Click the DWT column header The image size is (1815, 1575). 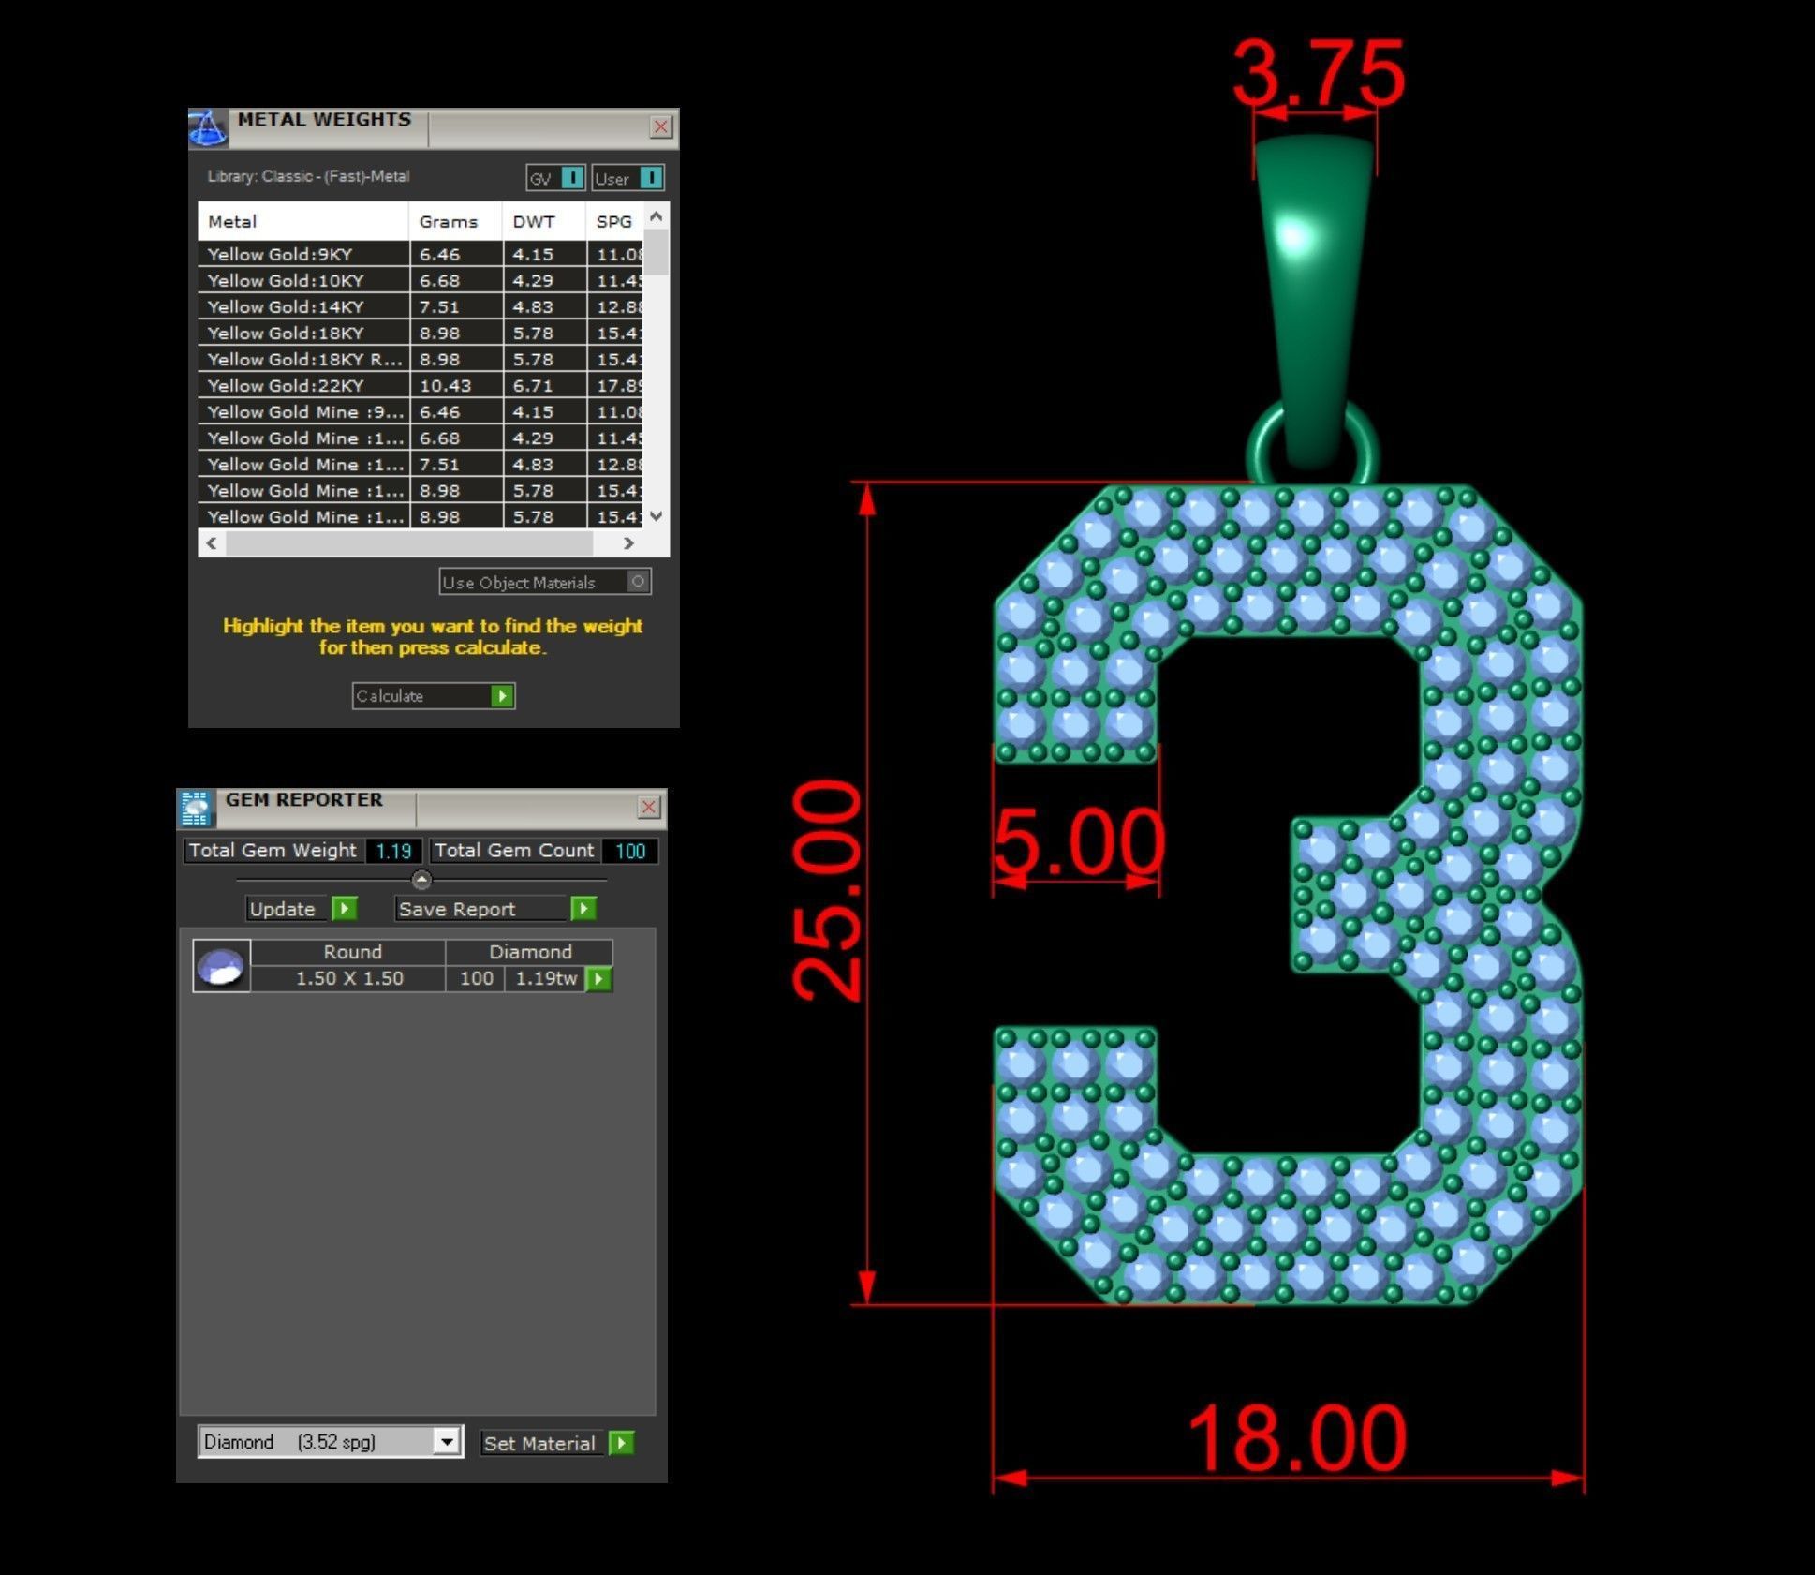point(544,222)
